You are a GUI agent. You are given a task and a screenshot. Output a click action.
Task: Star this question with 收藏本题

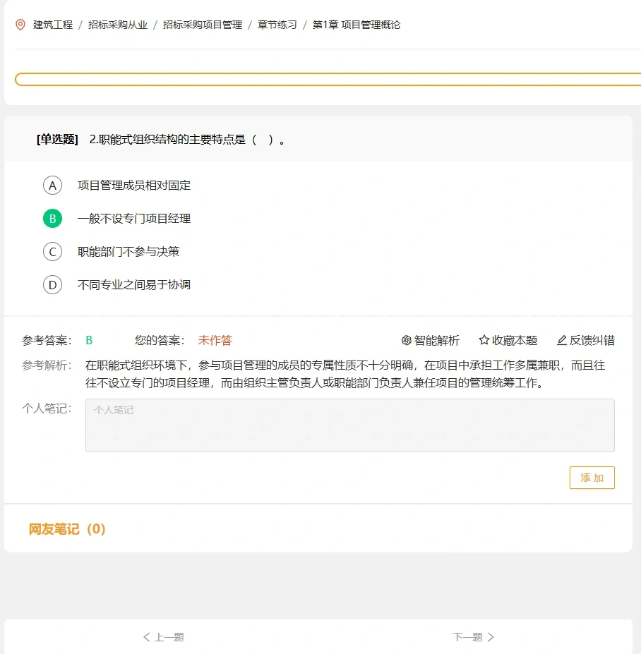(x=514, y=340)
